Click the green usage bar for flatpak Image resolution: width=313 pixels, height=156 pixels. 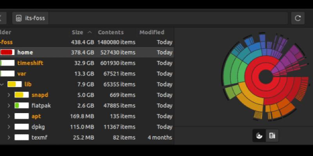22,105
